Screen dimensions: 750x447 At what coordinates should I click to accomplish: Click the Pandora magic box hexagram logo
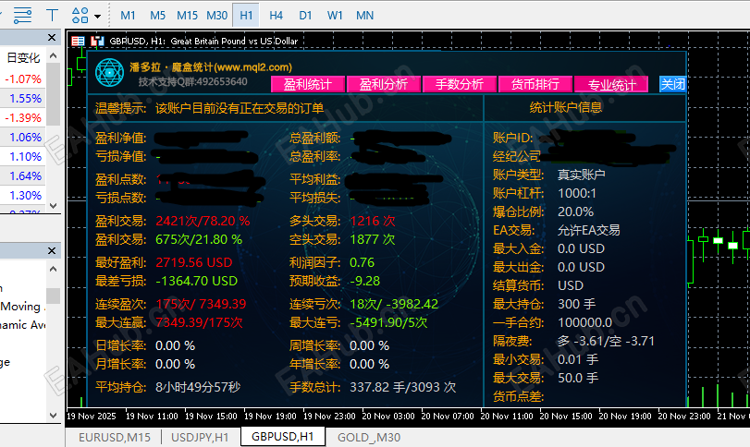coord(109,73)
